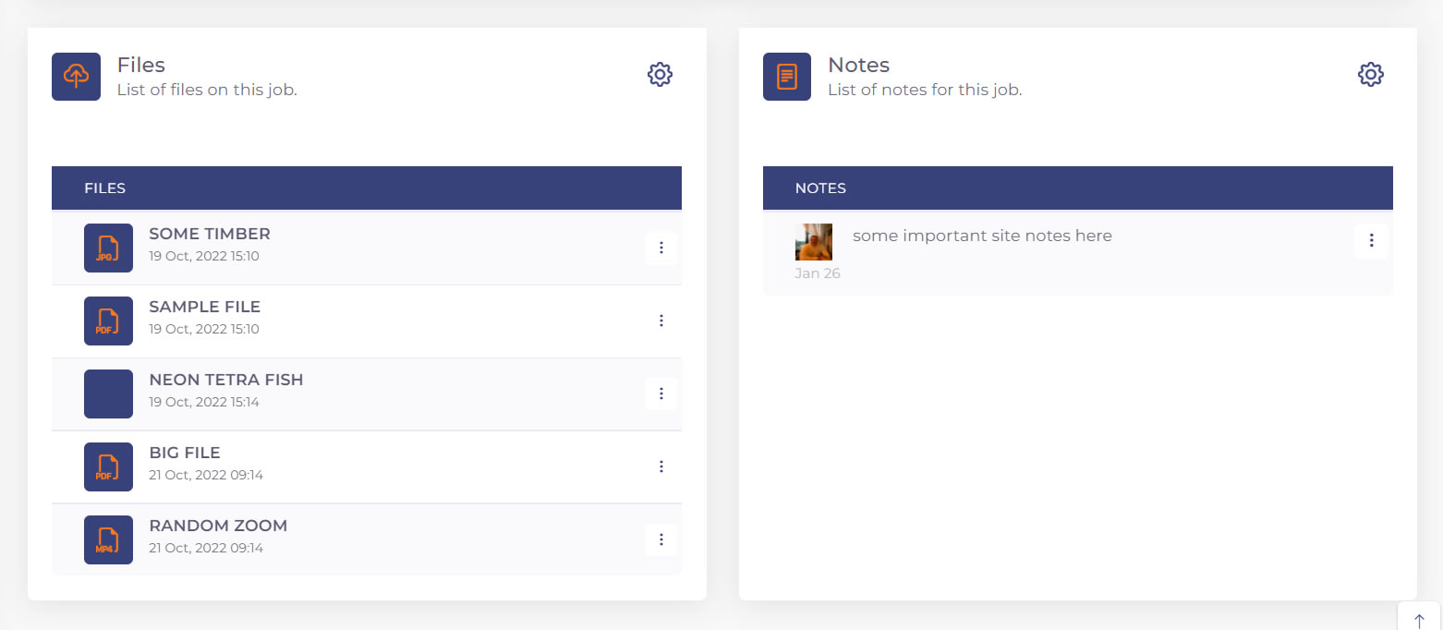The height and width of the screenshot is (630, 1443).
Task: Click the note author's avatar thumbnail
Action: tap(814, 242)
